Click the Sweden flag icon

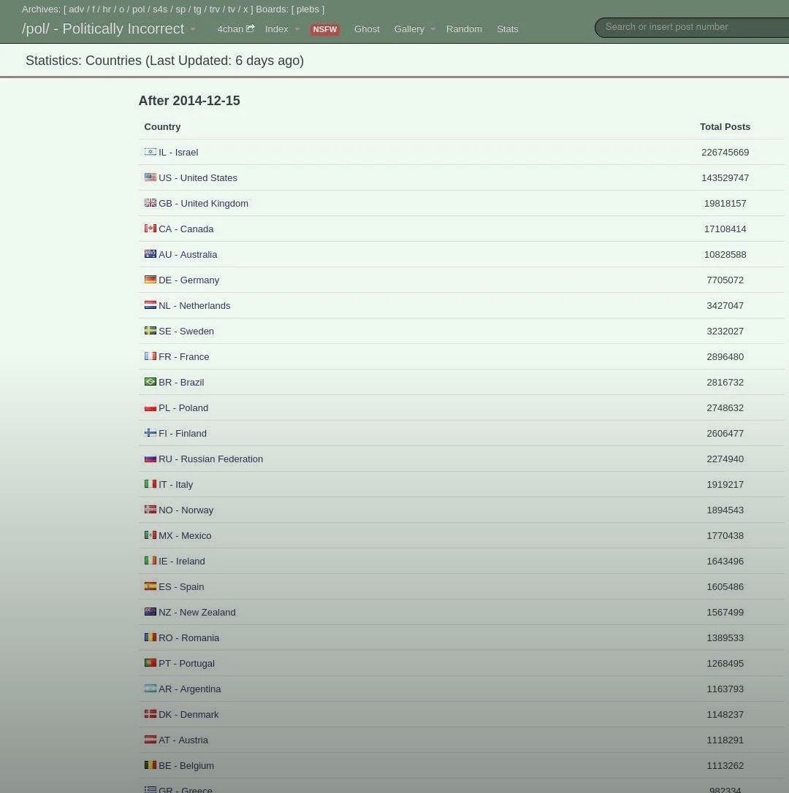pos(150,330)
